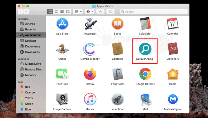208x118 pixels.
Task: Click the Home app icon
Action: [x=173, y=74]
